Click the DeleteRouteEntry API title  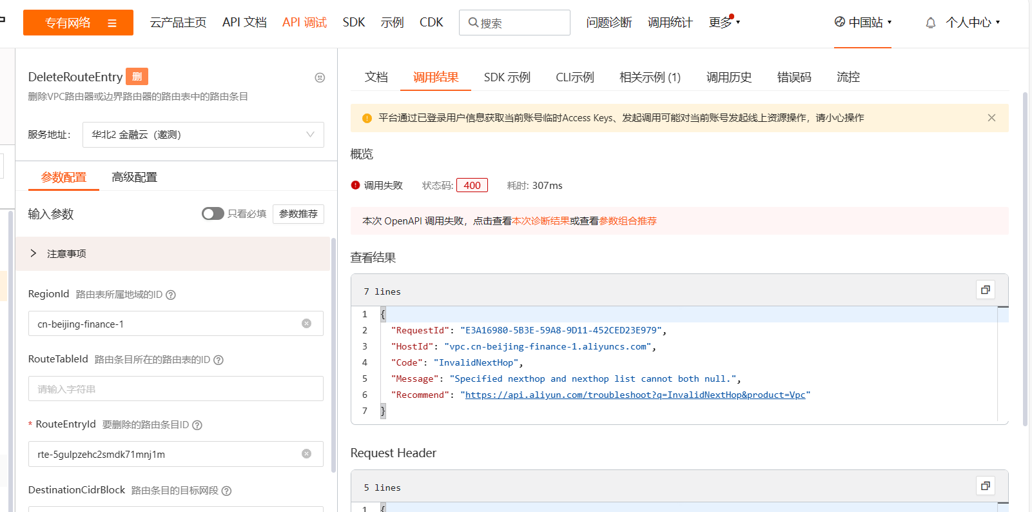point(75,77)
